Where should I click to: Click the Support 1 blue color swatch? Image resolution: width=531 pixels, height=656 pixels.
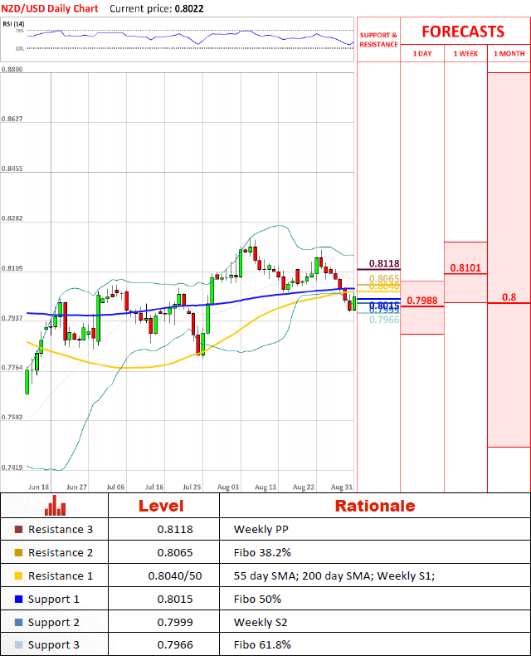[19, 599]
